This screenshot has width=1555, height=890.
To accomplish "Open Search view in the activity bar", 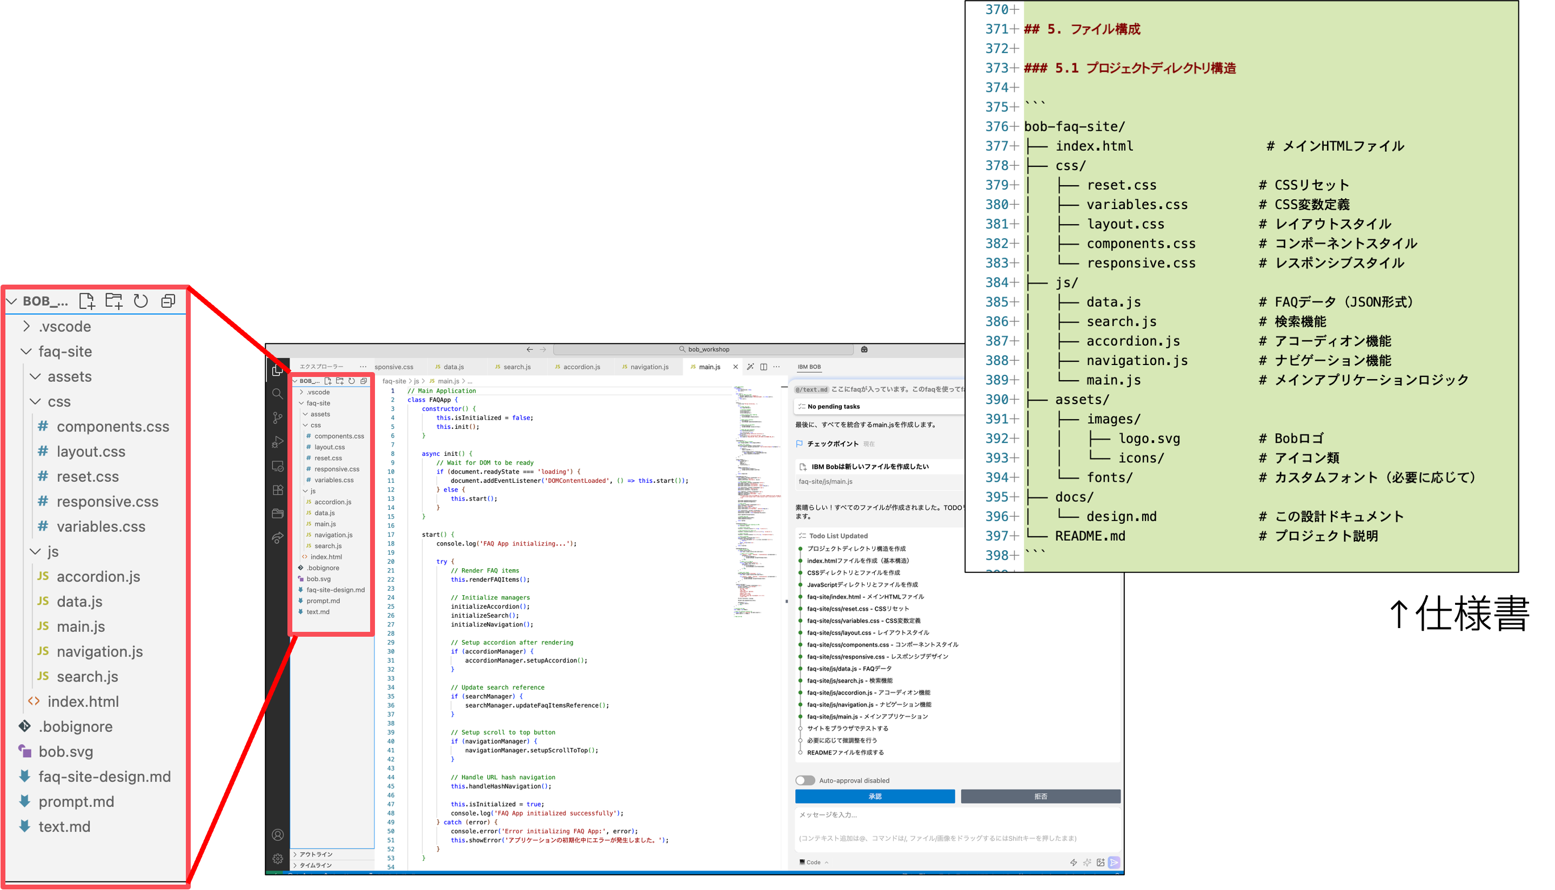I will pyautogui.click(x=278, y=394).
